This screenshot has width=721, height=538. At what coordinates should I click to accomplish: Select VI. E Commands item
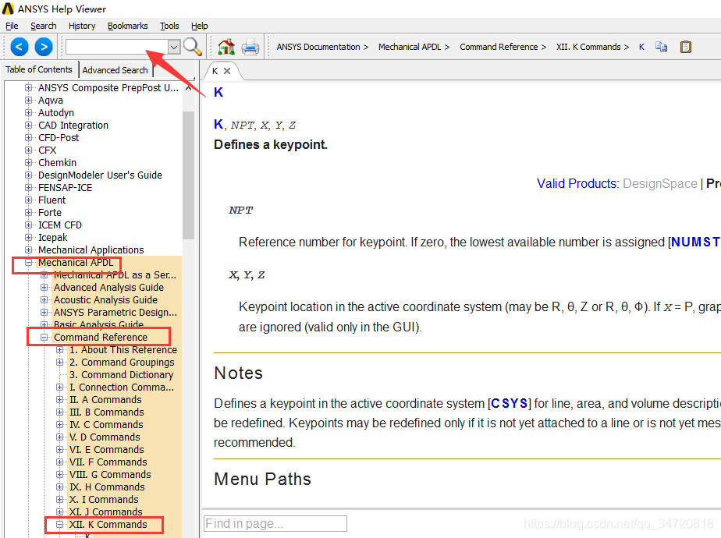click(107, 449)
